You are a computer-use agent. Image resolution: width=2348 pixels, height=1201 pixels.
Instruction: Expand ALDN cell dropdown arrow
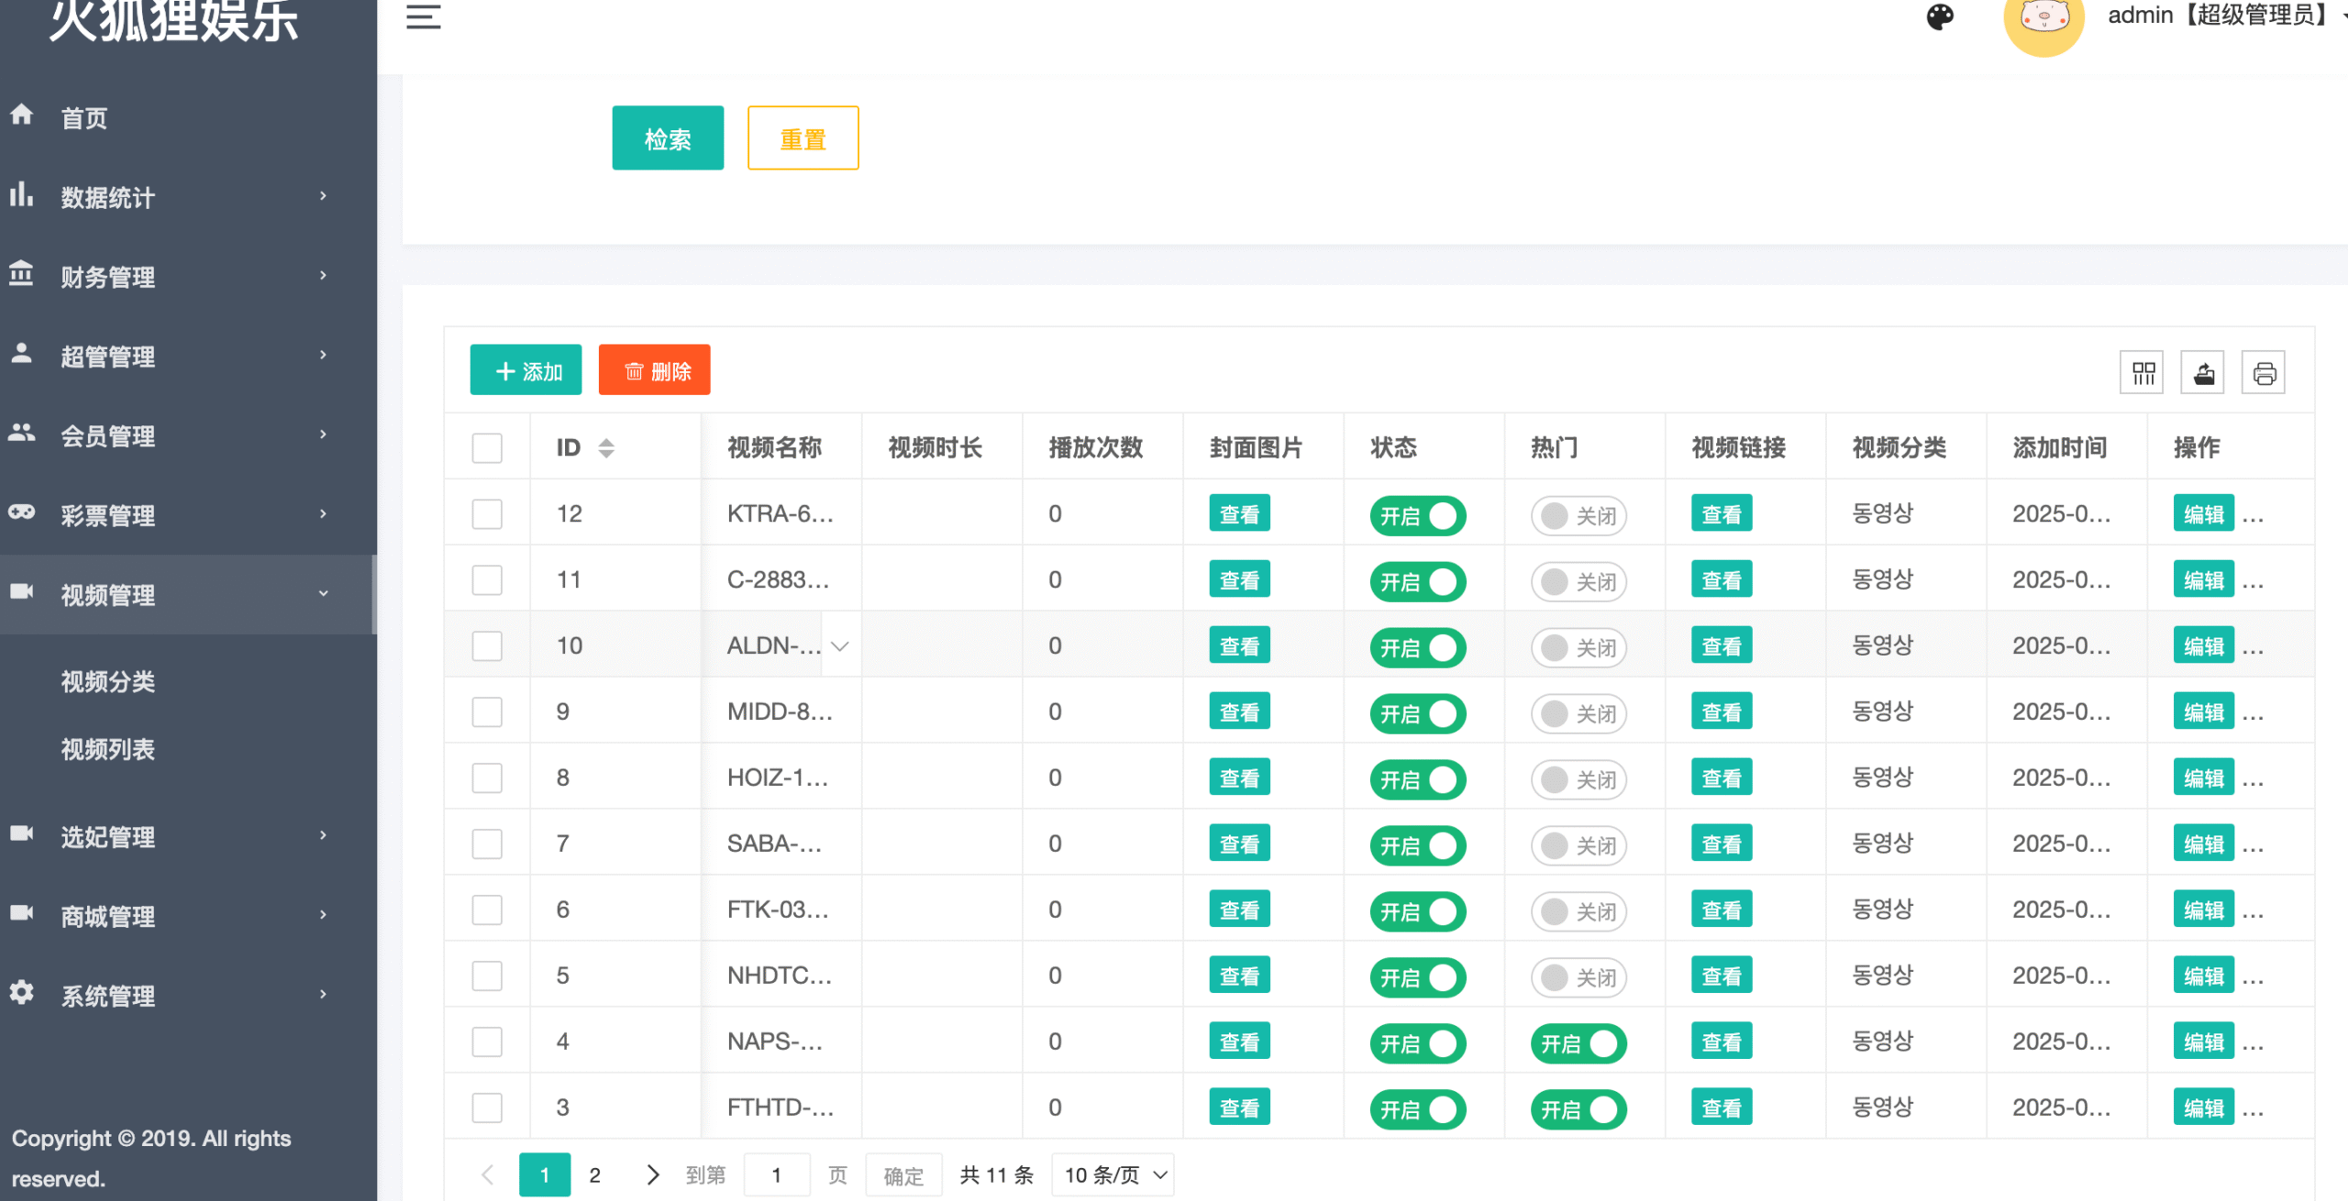[840, 645]
